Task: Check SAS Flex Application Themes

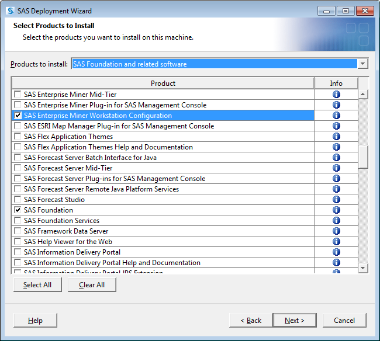Action: pyautogui.click(x=18, y=136)
